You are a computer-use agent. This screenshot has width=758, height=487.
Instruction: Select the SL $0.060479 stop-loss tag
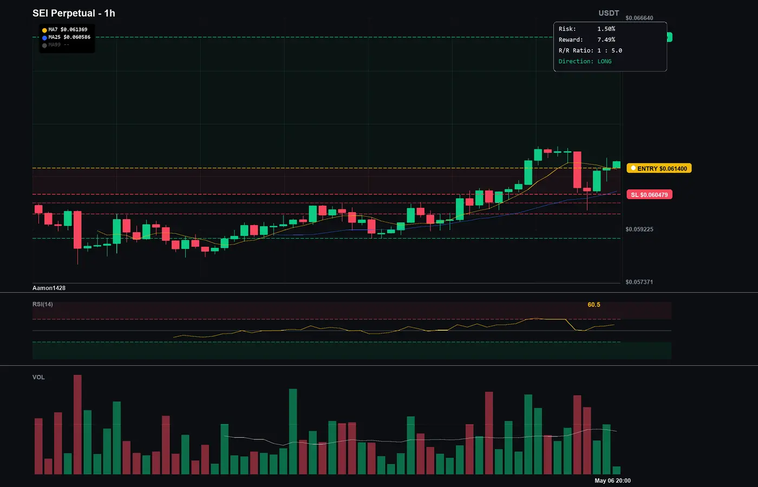pos(649,195)
